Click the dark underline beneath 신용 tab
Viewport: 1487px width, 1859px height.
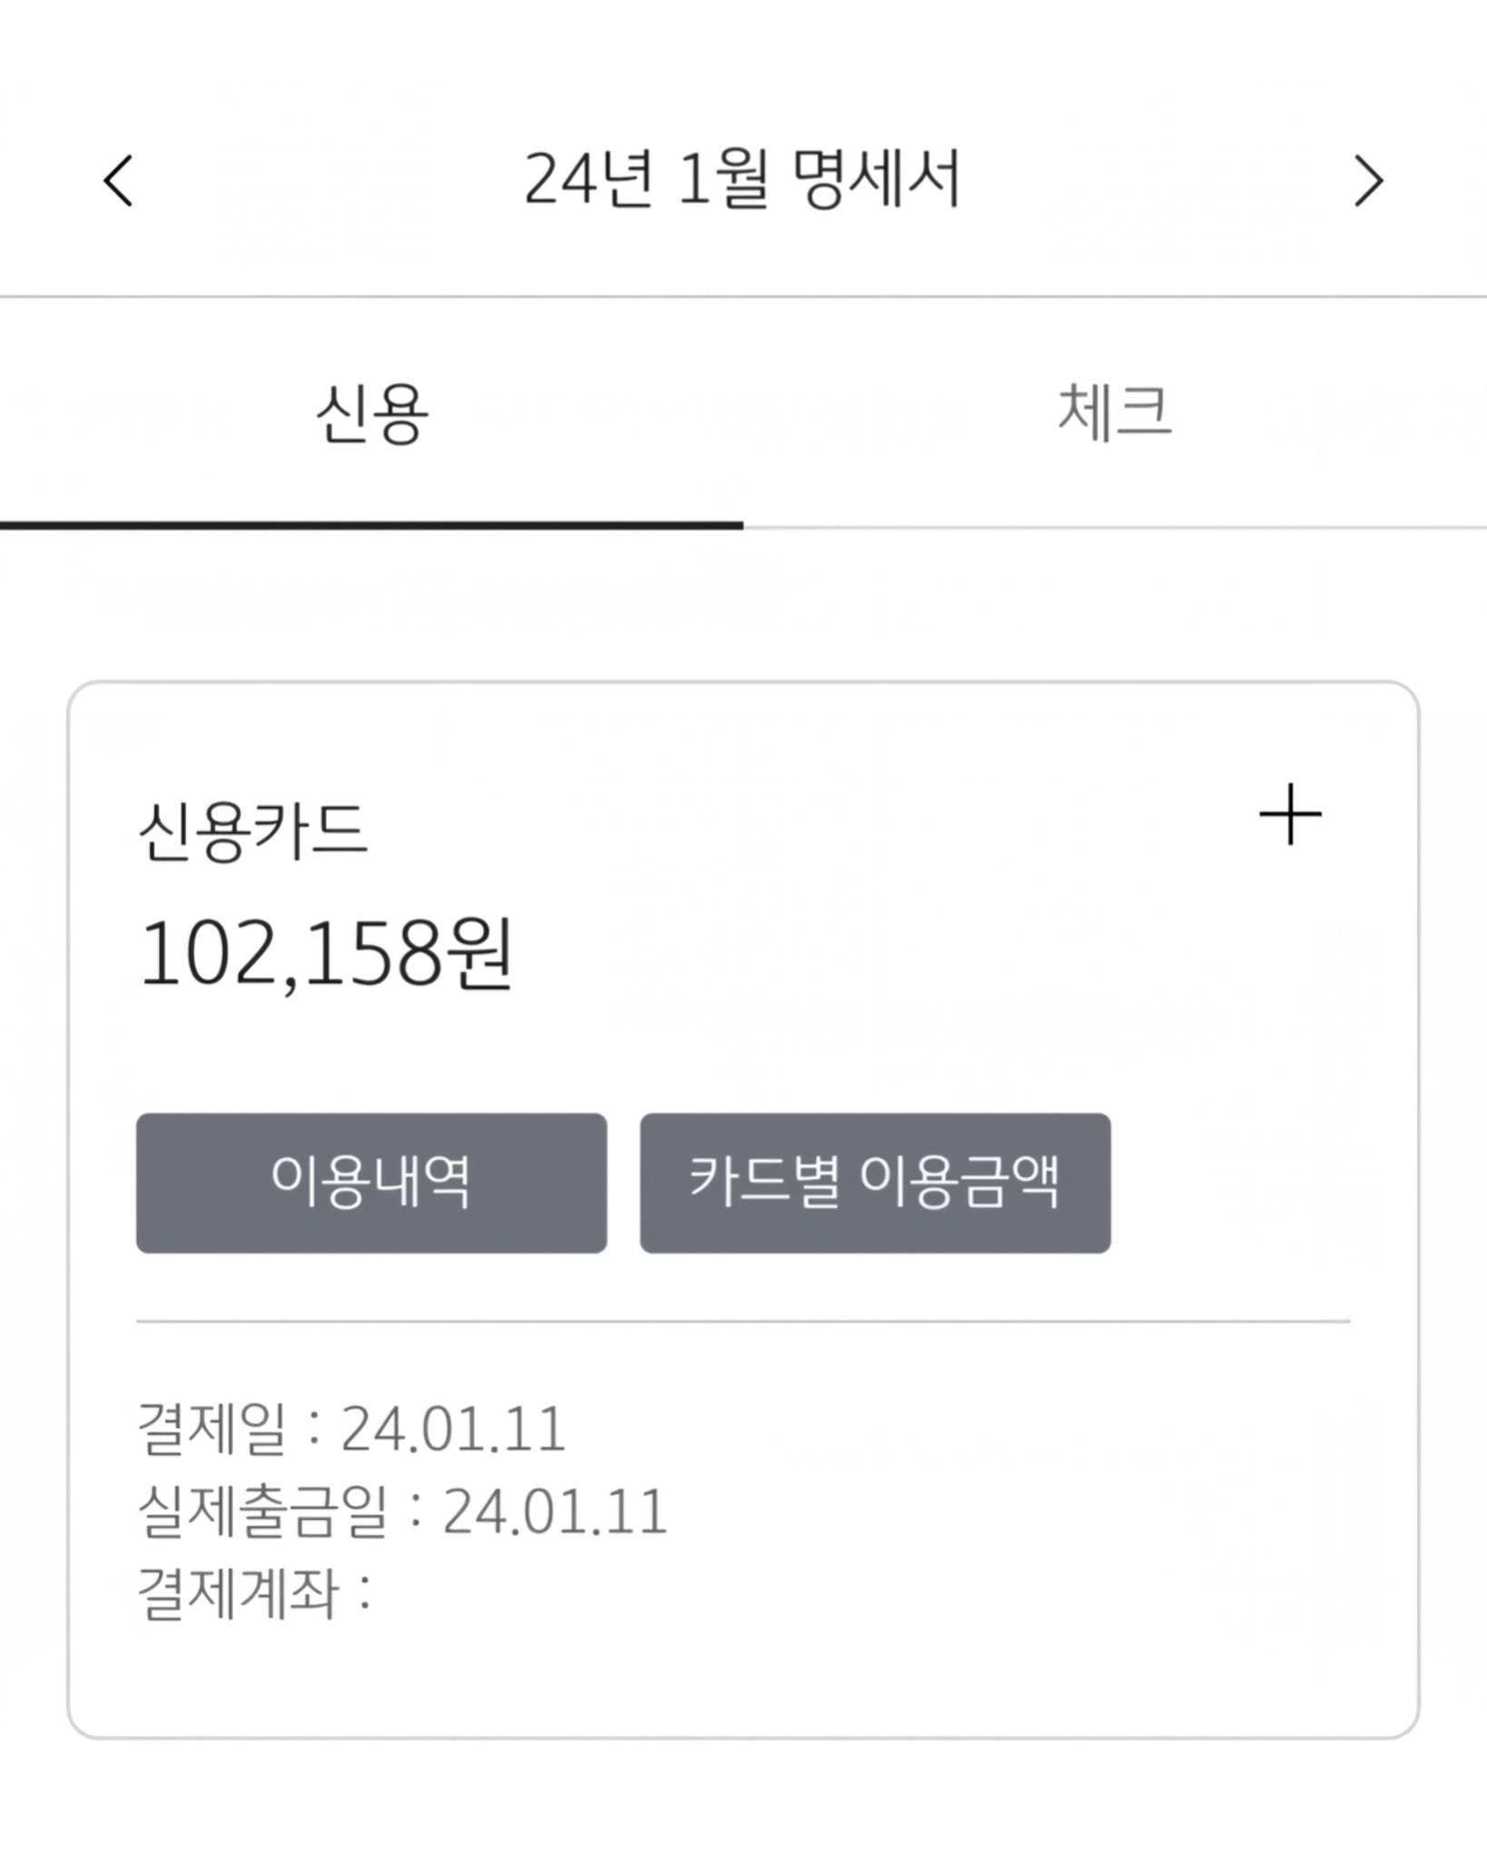click(x=371, y=525)
